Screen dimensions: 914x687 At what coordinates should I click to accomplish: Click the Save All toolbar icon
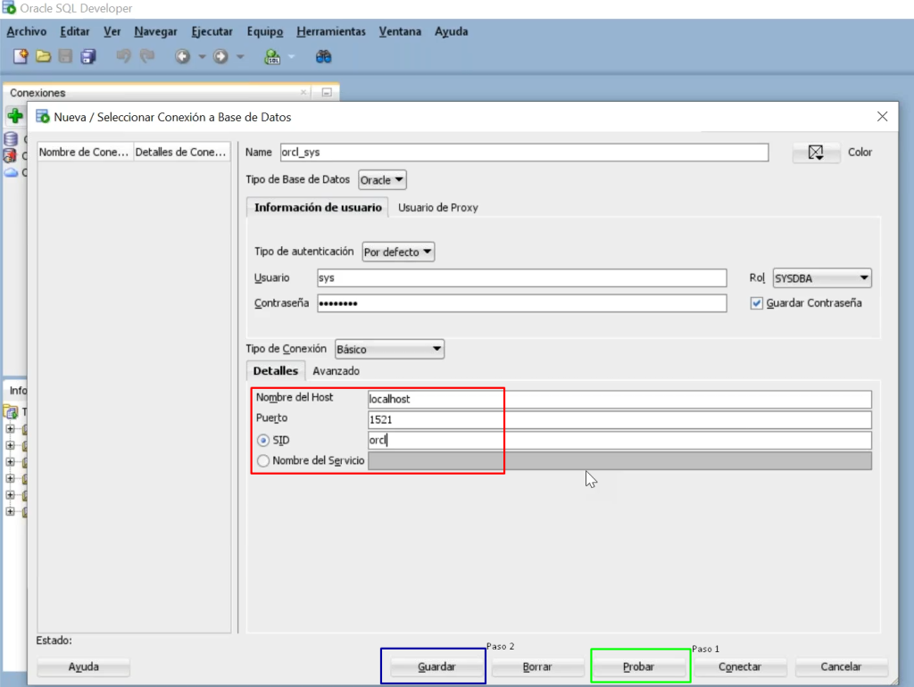pos(88,56)
